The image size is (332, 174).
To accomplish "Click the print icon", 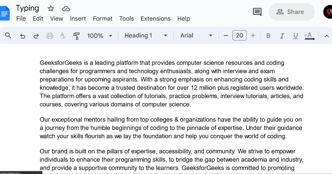I will [50, 36].
